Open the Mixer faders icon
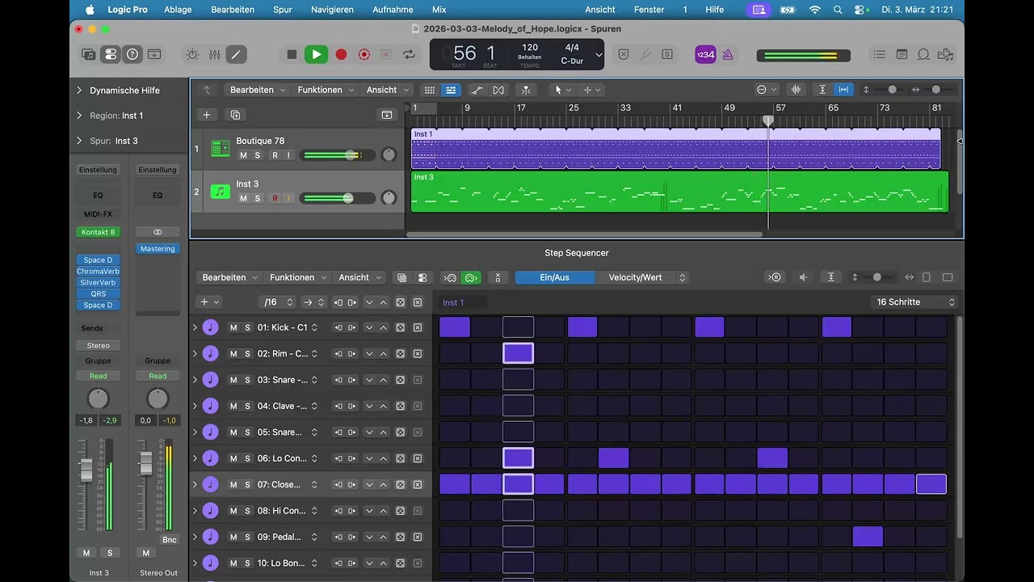 [214, 54]
